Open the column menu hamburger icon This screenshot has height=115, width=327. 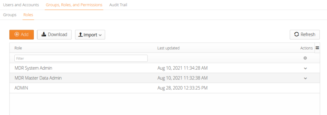click(x=317, y=48)
